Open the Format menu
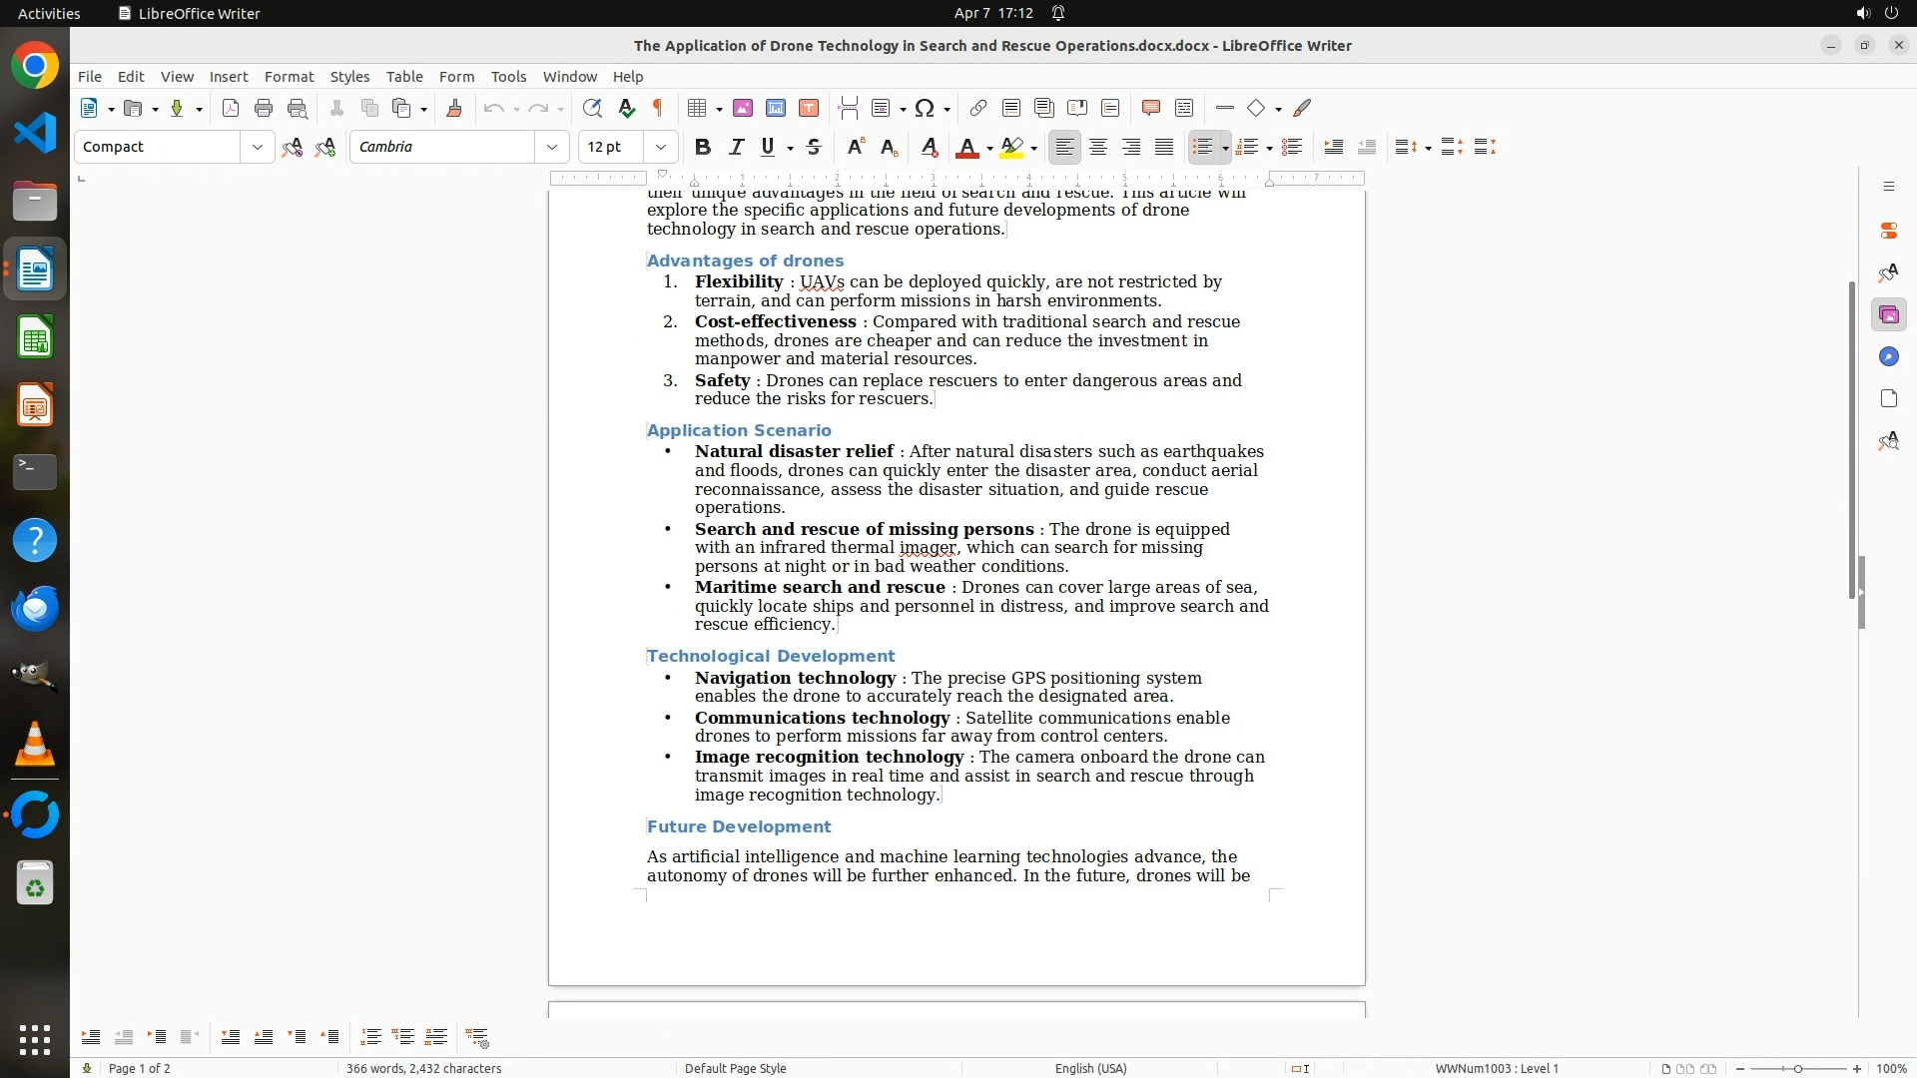This screenshot has width=1917, height=1078. (x=289, y=77)
